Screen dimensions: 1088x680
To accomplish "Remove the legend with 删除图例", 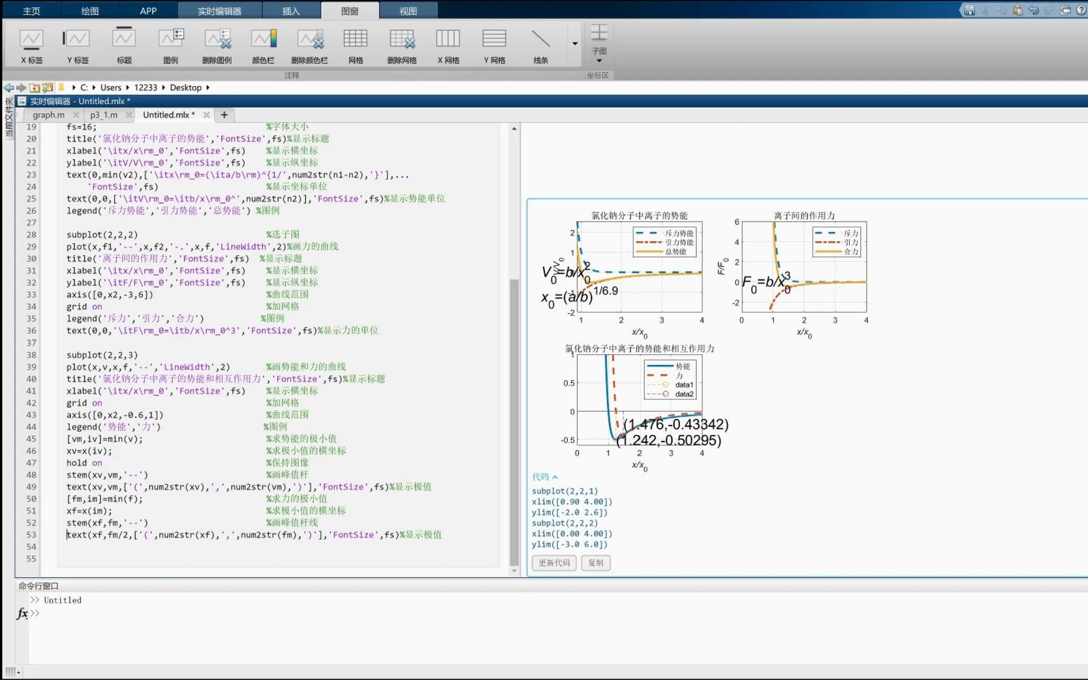I will (x=217, y=46).
